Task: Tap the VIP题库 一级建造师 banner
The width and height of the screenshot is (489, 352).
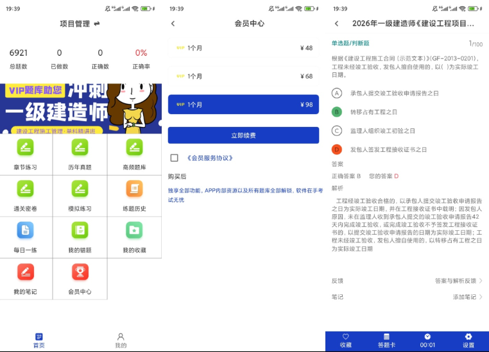Action: pos(81,108)
